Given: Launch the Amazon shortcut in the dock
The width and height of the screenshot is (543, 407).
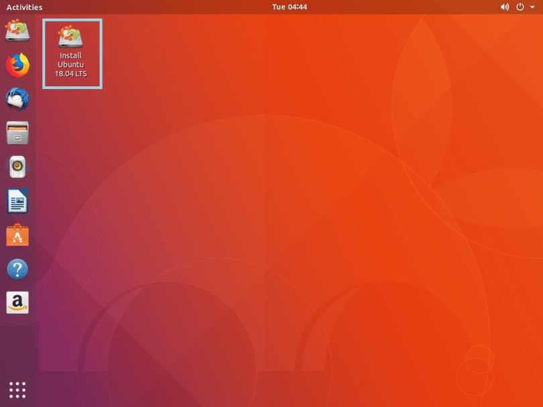Looking at the screenshot, I should pyautogui.click(x=17, y=303).
